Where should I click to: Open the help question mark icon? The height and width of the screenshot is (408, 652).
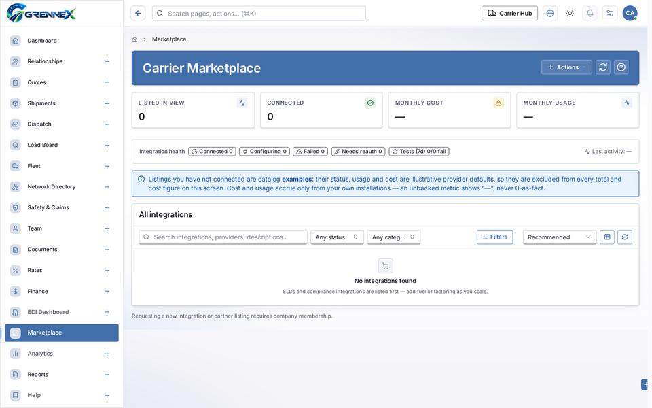pos(621,67)
